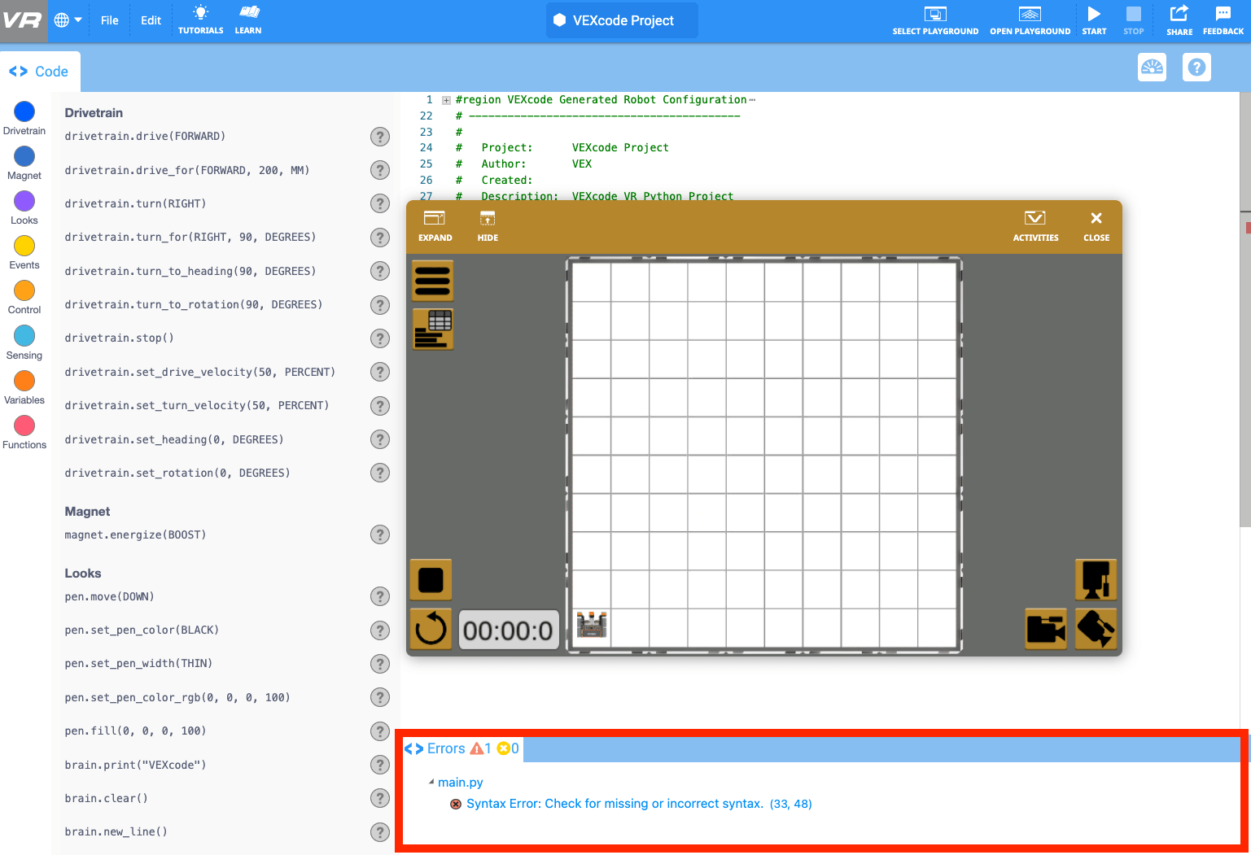Click OPEN PLAYGROUND button
The width and height of the screenshot is (1251, 855).
pos(1030,20)
